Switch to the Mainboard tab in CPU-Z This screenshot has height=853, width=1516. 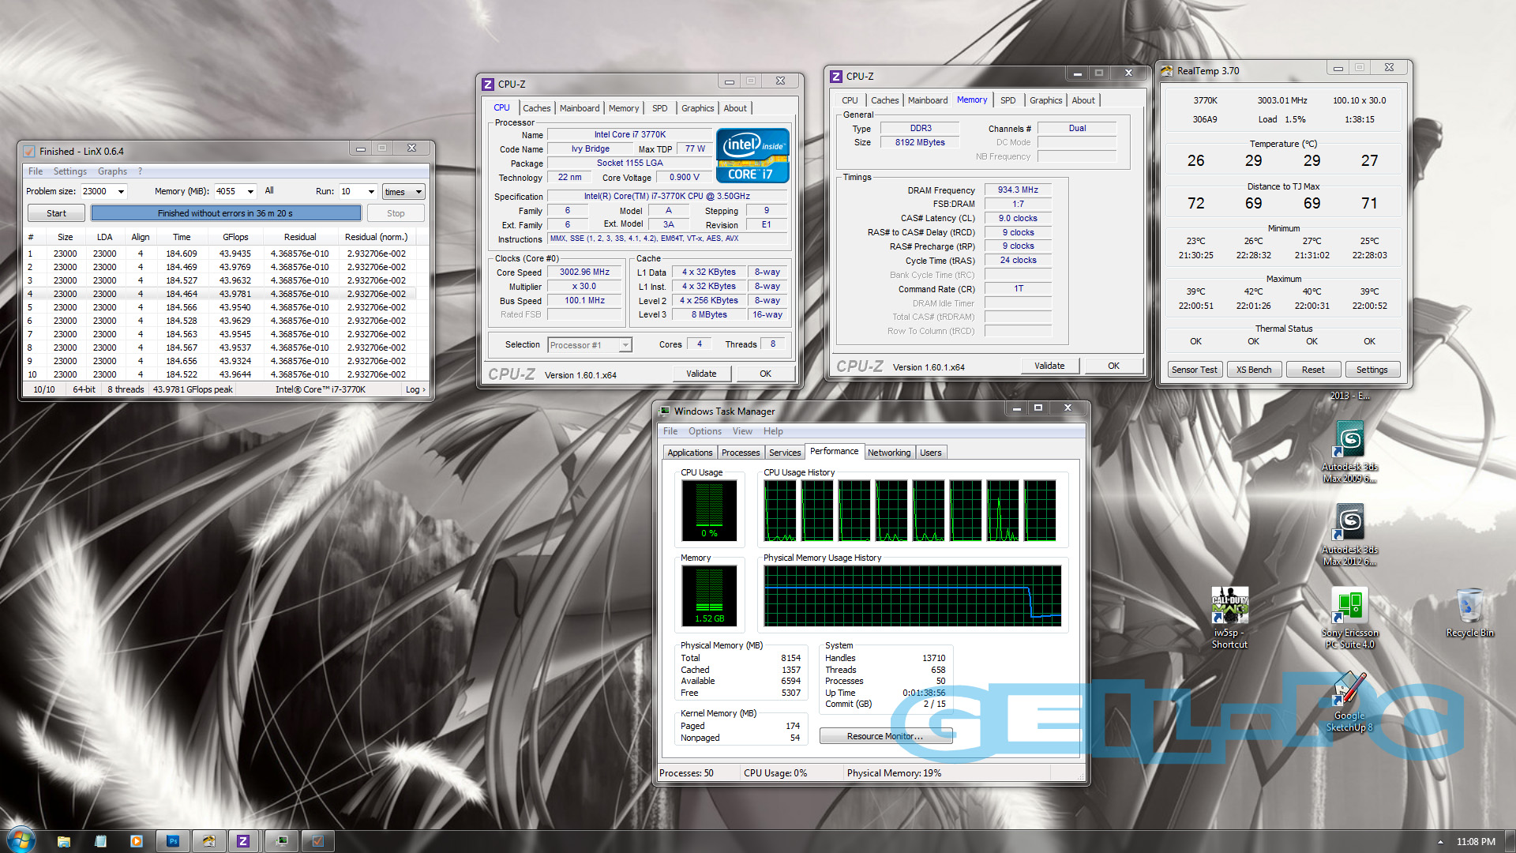[579, 108]
